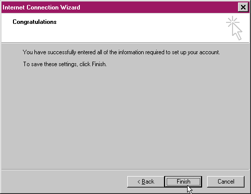
Task: Click the starburst rays of the header icon
Action: tap(232, 21)
